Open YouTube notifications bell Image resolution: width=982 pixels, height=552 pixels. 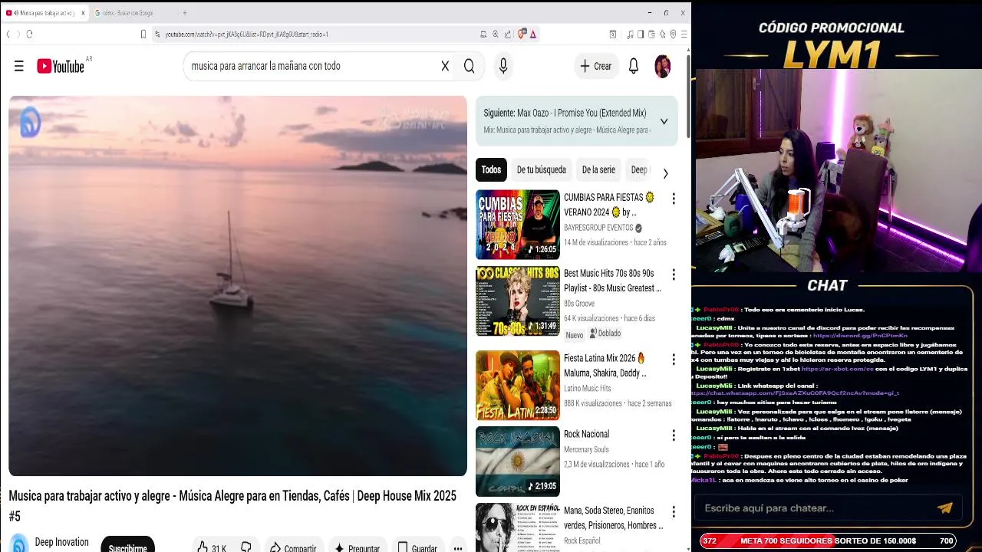(x=634, y=67)
